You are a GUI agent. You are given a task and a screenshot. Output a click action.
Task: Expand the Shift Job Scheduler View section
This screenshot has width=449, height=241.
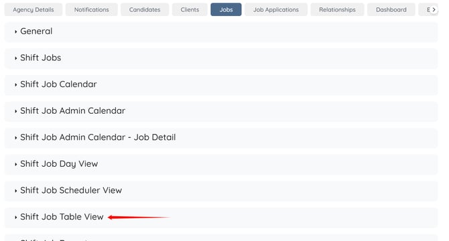point(221,191)
